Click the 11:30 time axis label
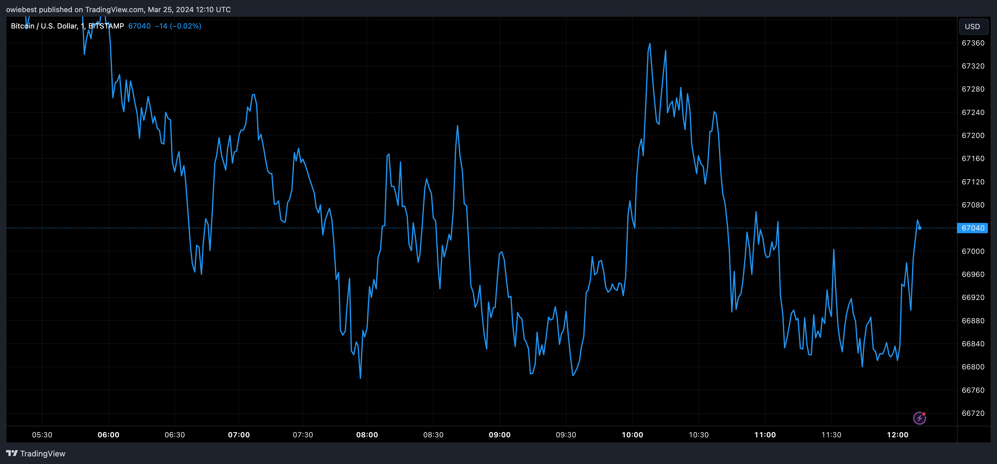The height and width of the screenshot is (464, 997). click(x=831, y=435)
